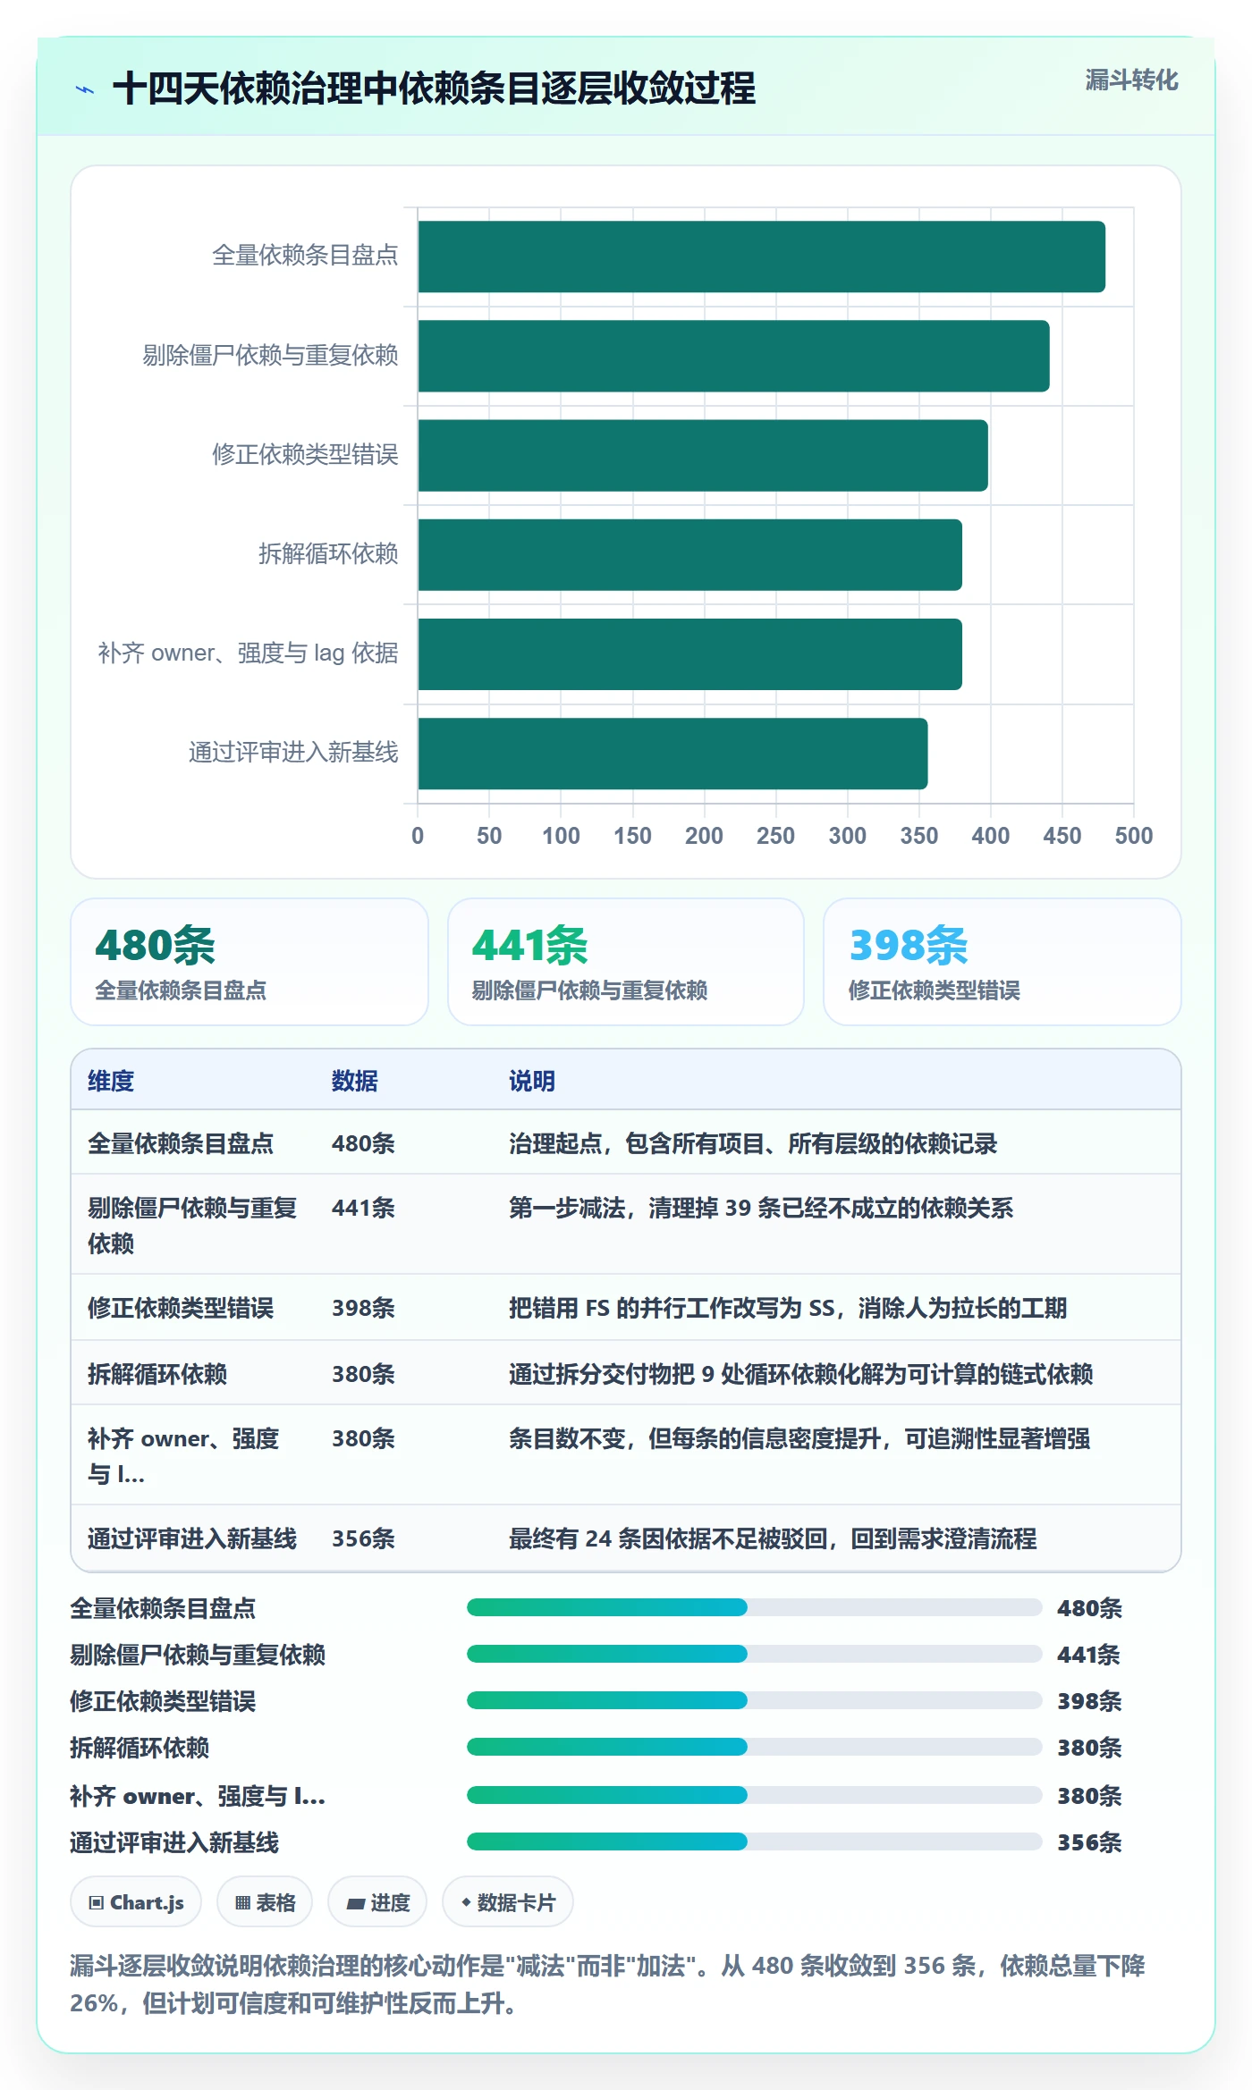Click the chart bar for 剔除僵尸依赖与重复依赖
The width and height of the screenshot is (1252, 2090).
(734, 356)
